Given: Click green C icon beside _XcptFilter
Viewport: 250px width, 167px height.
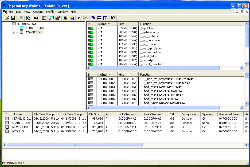Looking at the screenshot, I should [x=91, y=28].
